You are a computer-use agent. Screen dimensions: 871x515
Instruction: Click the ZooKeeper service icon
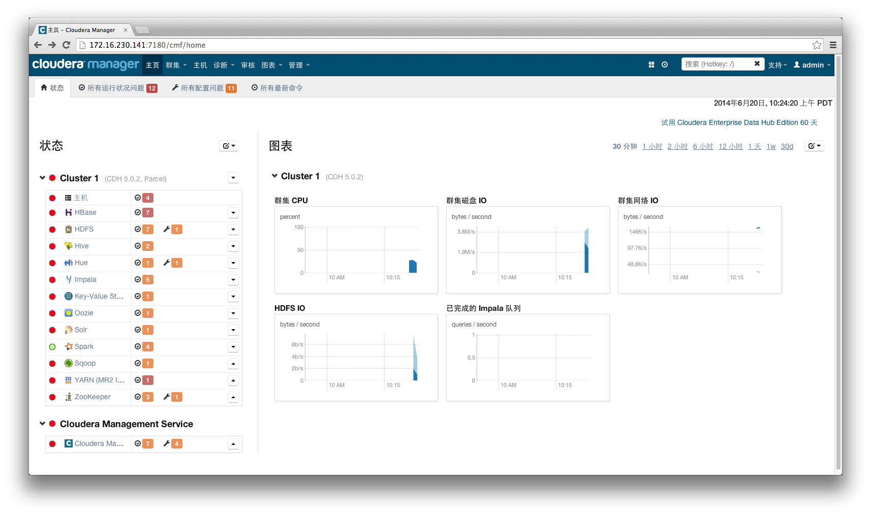click(68, 397)
